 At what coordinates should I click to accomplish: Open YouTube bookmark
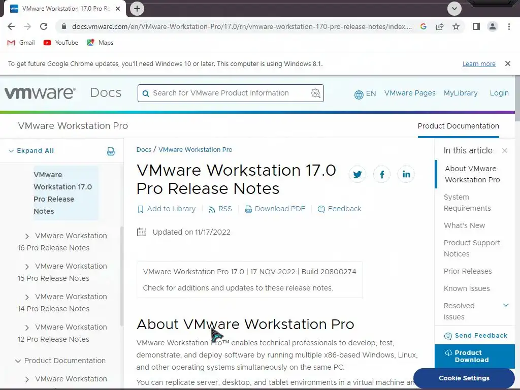click(x=61, y=43)
